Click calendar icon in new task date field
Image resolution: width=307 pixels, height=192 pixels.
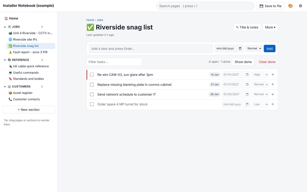point(240,48)
